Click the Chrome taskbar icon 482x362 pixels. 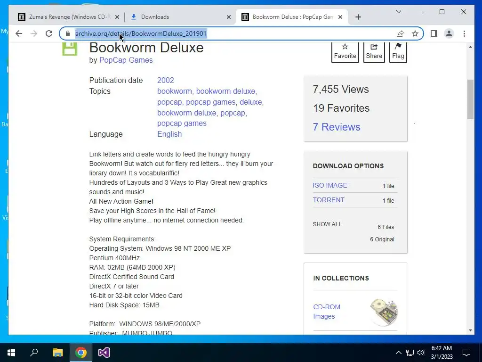(81, 353)
